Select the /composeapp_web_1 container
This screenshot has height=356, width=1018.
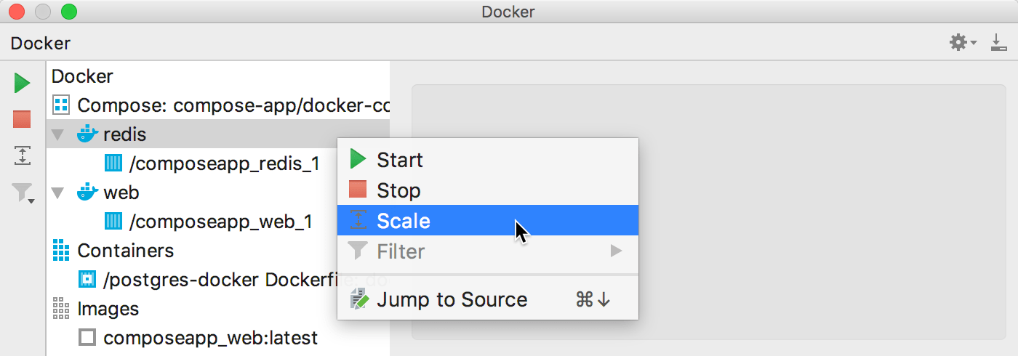[220, 222]
